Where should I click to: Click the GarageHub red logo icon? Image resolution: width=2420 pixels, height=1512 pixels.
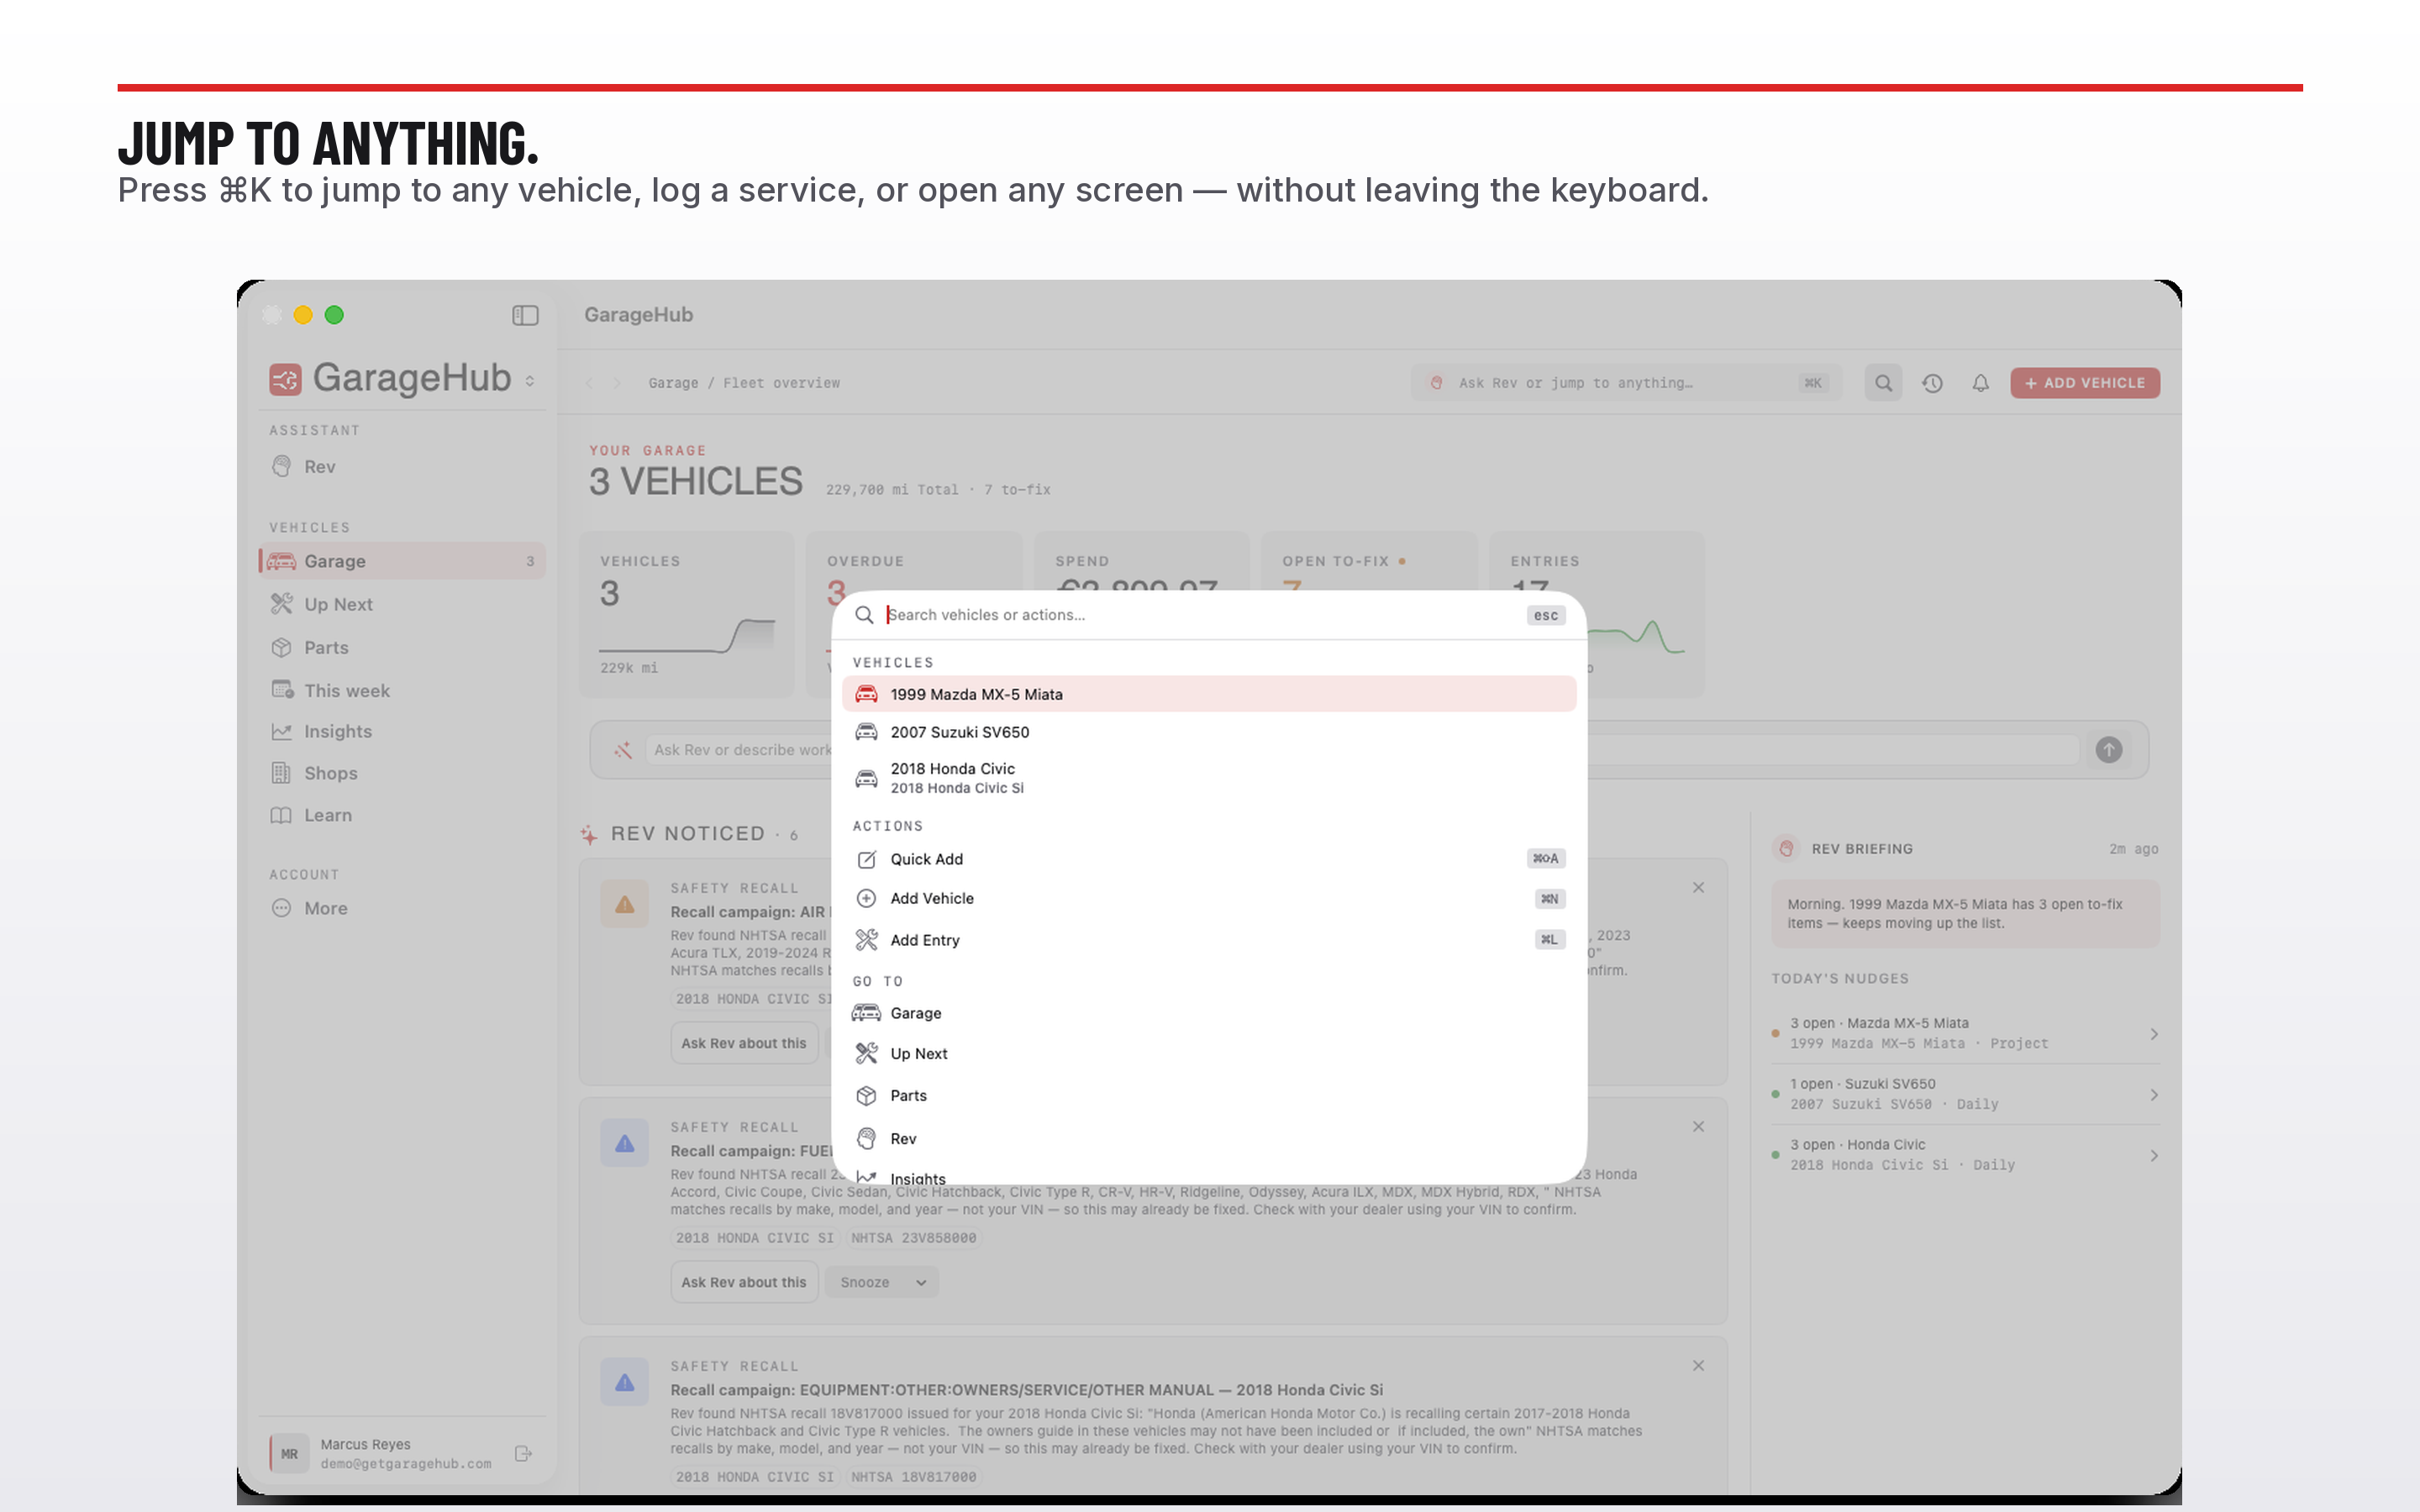285,379
